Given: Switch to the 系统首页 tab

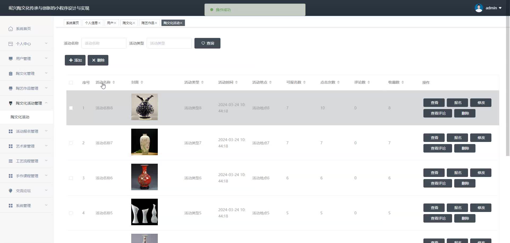Looking at the screenshot, I should (x=73, y=23).
